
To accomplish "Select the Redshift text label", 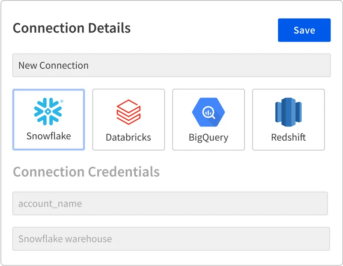I will pos(288,137).
